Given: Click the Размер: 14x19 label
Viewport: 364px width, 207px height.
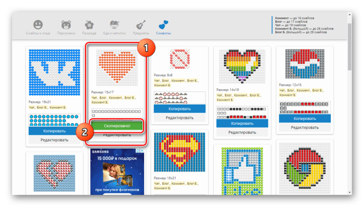Looking at the screenshot, I should click(227, 90).
